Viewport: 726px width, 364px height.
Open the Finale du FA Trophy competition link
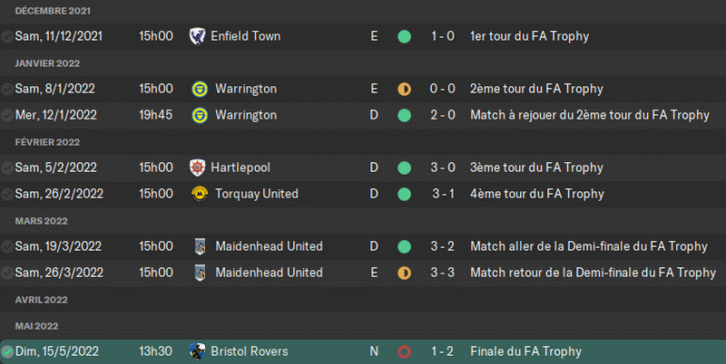coord(525,351)
